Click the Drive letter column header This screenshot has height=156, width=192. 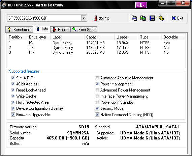[39, 37]
